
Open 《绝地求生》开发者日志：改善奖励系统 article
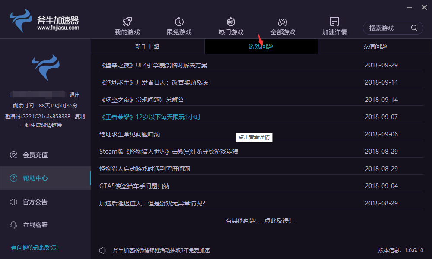coord(154,82)
